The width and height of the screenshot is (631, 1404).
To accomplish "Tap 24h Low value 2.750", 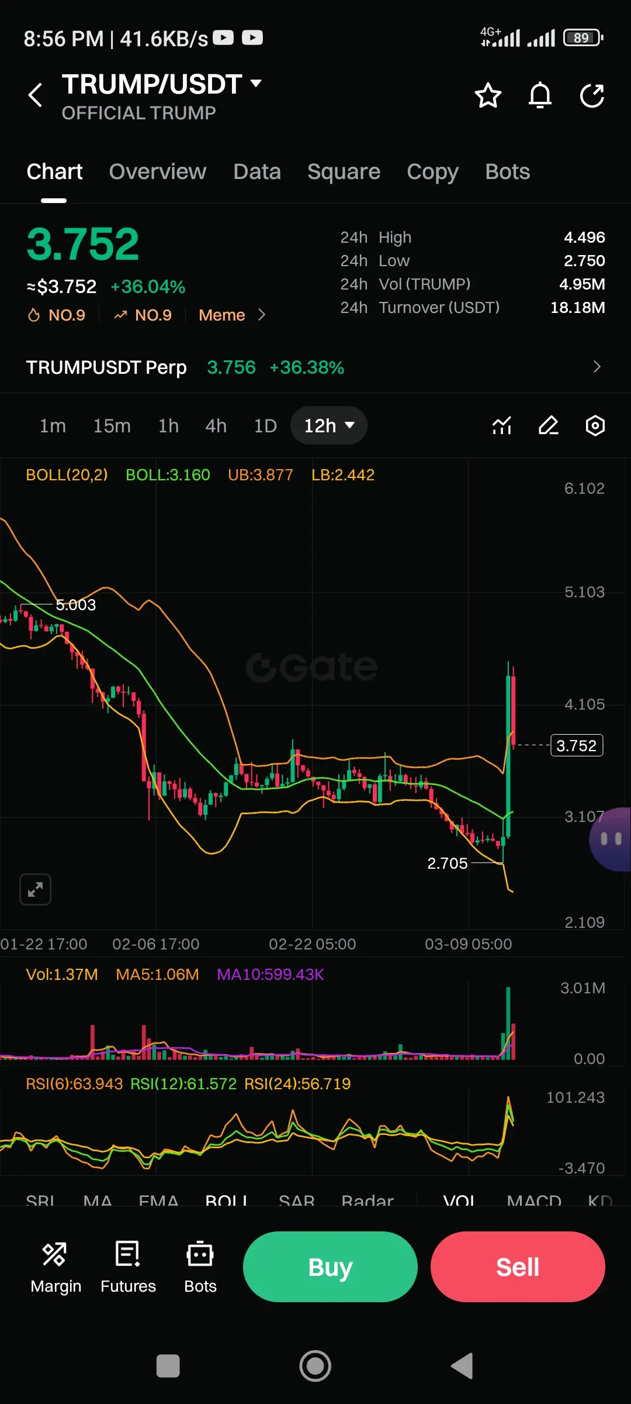I will pos(584,260).
